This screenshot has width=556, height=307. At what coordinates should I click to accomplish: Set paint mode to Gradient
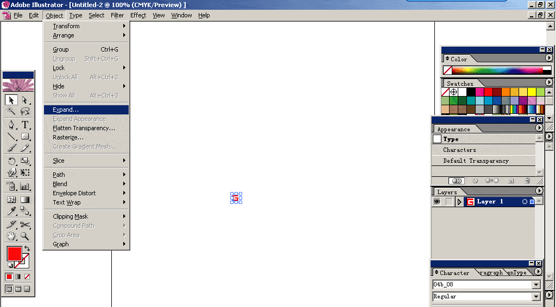[x=18, y=277]
